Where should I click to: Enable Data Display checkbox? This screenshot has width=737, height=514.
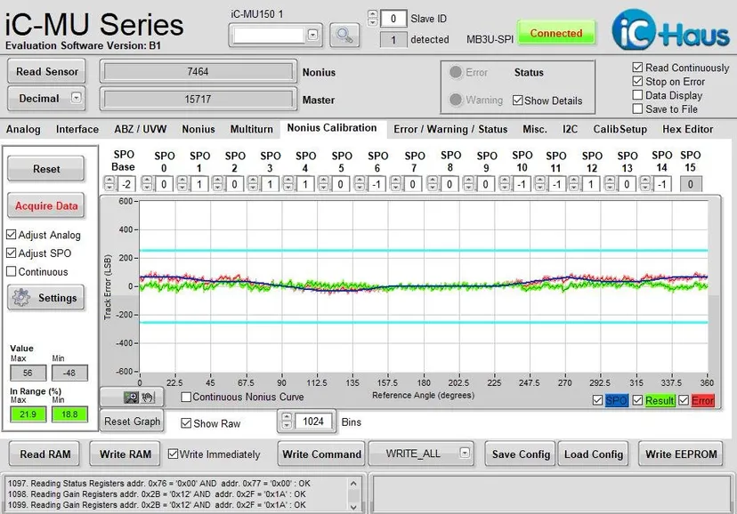click(x=637, y=95)
